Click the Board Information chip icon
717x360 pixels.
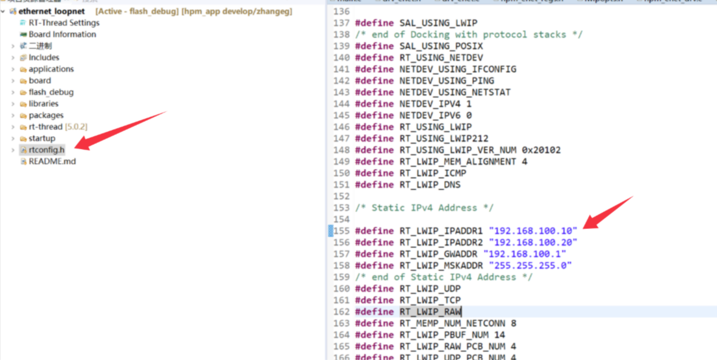point(23,34)
